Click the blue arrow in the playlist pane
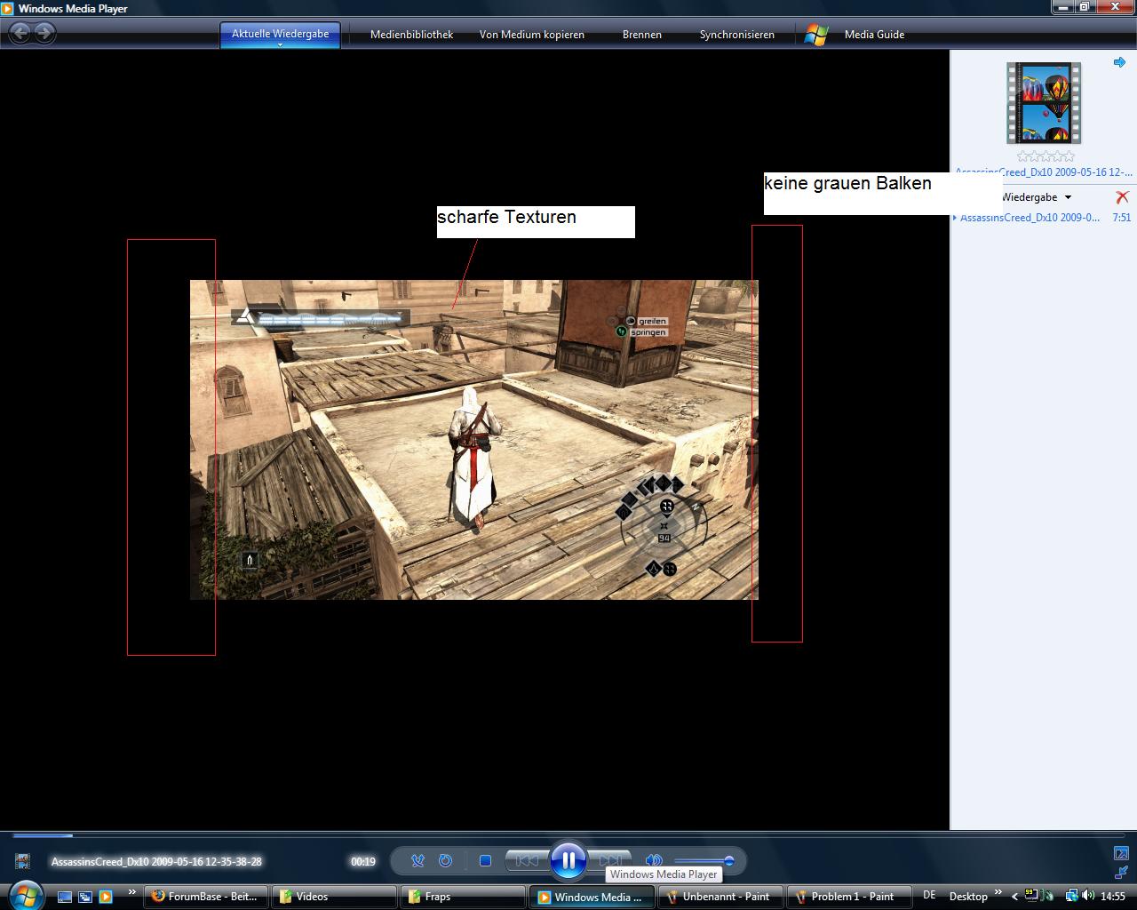1137x910 pixels. [1119, 62]
